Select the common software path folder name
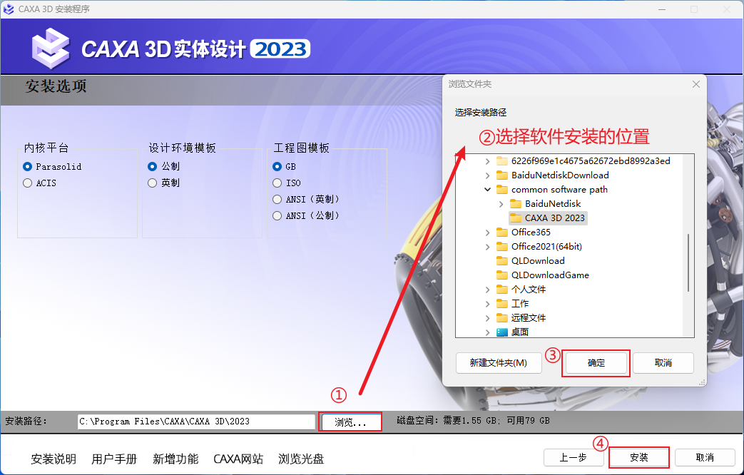 (559, 189)
